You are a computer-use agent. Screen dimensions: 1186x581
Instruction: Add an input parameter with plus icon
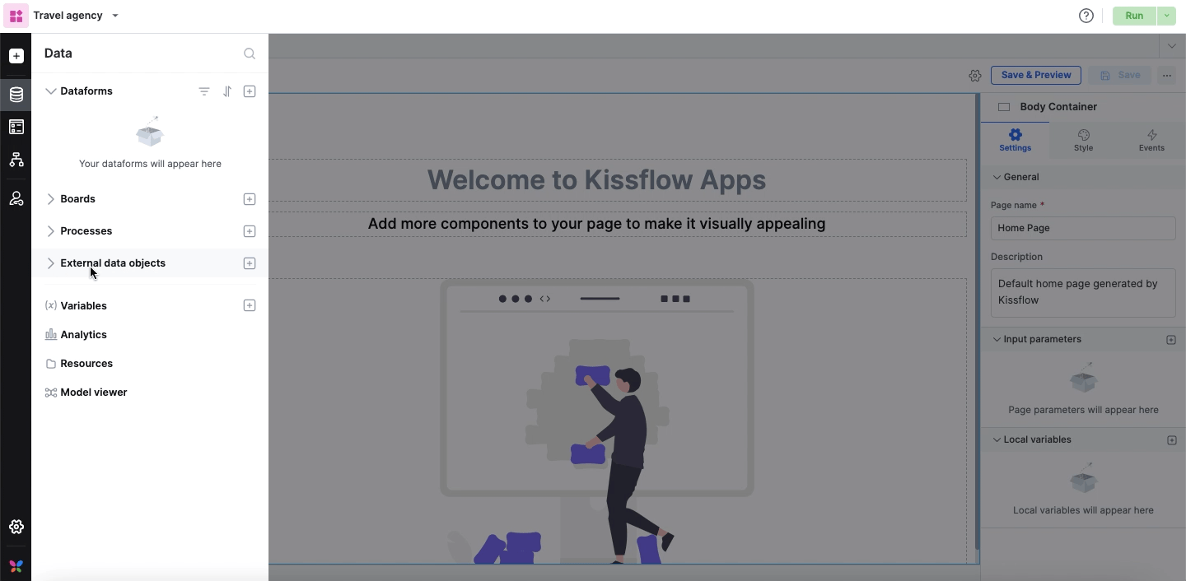(1171, 340)
